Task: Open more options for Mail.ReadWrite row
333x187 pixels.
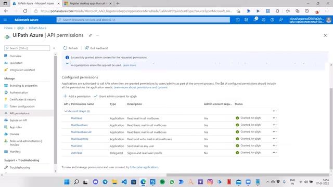Action: [275, 139]
